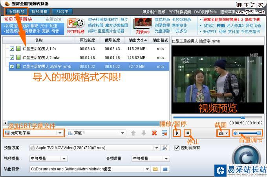Click the 狸窝 app logo in title bar
The height and width of the screenshot is (177, 267).
(x=7, y=4)
